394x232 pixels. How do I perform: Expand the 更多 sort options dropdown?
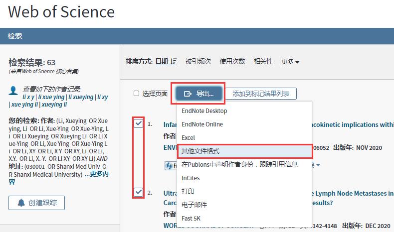coord(290,62)
